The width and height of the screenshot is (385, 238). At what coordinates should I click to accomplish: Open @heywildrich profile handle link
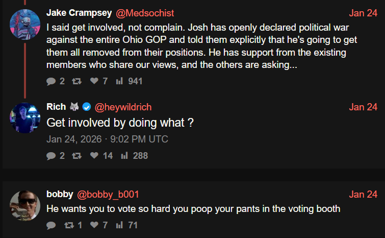click(x=122, y=107)
